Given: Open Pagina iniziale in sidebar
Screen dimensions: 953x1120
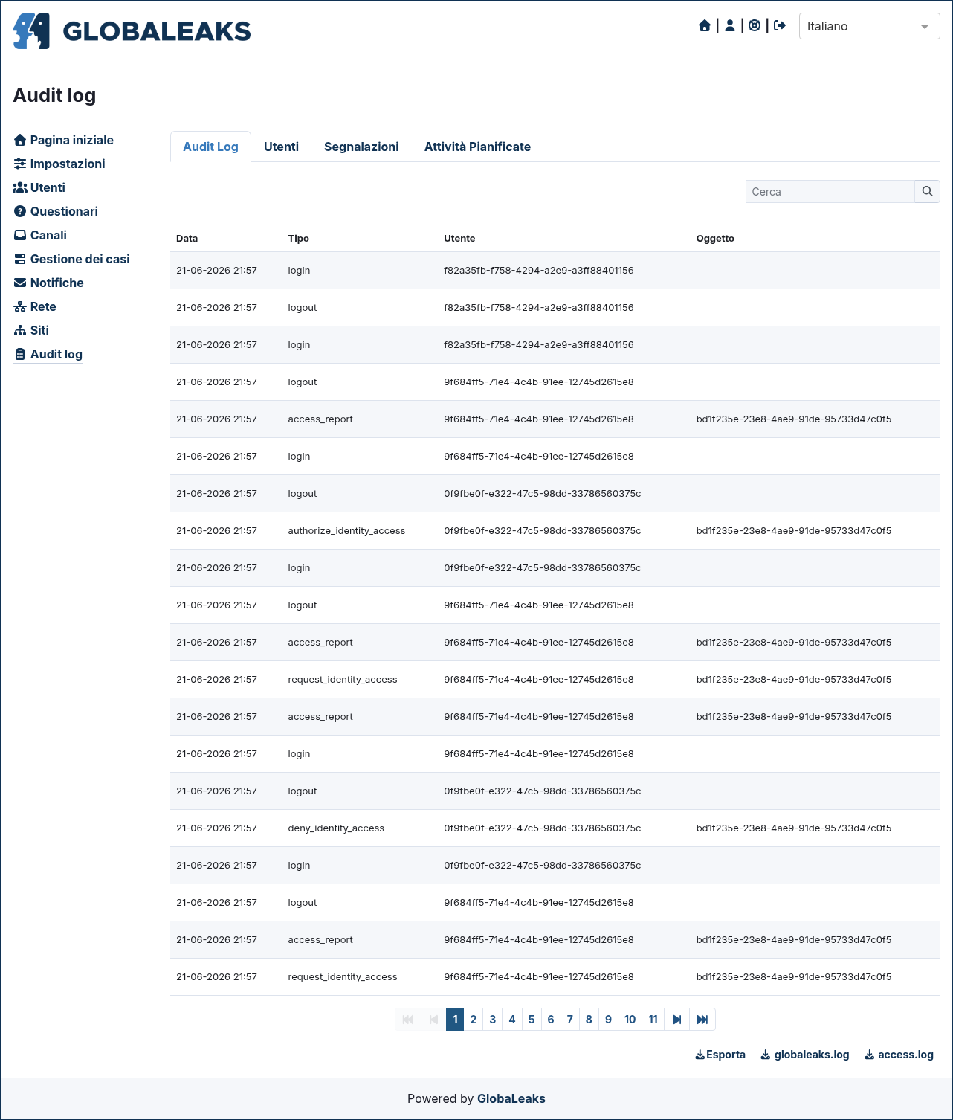Looking at the screenshot, I should pyautogui.click(x=64, y=140).
